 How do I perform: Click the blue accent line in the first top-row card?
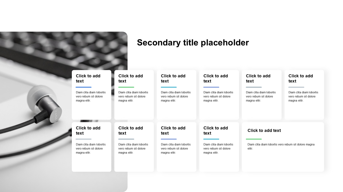[x=83, y=87]
